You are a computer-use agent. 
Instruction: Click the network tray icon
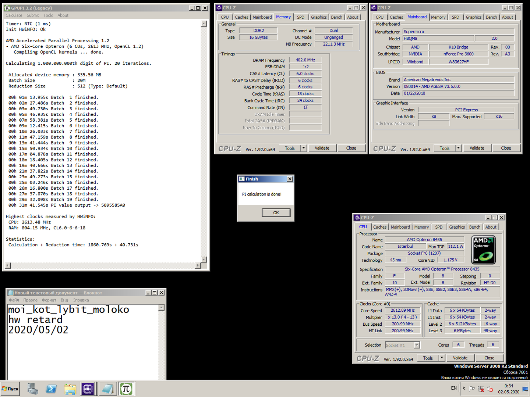tap(481, 389)
